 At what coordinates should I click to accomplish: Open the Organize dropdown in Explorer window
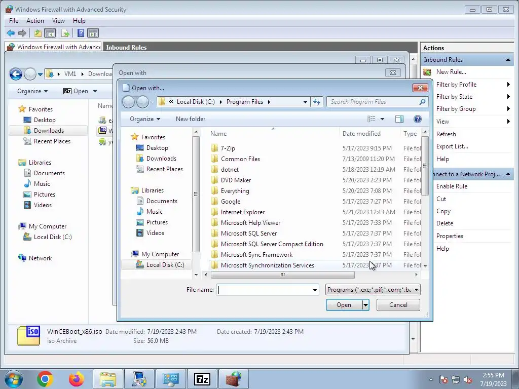pos(32,91)
